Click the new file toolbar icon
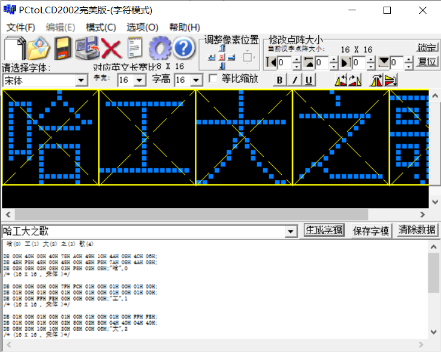 [x=15, y=48]
